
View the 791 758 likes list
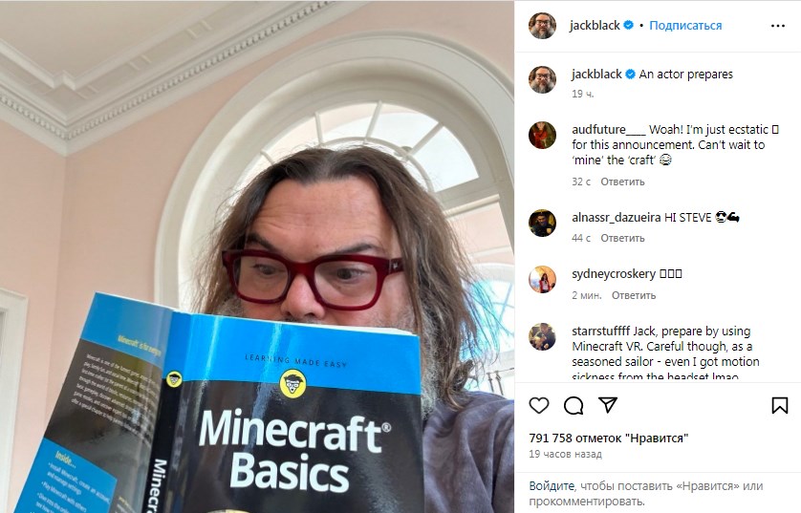coord(609,438)
